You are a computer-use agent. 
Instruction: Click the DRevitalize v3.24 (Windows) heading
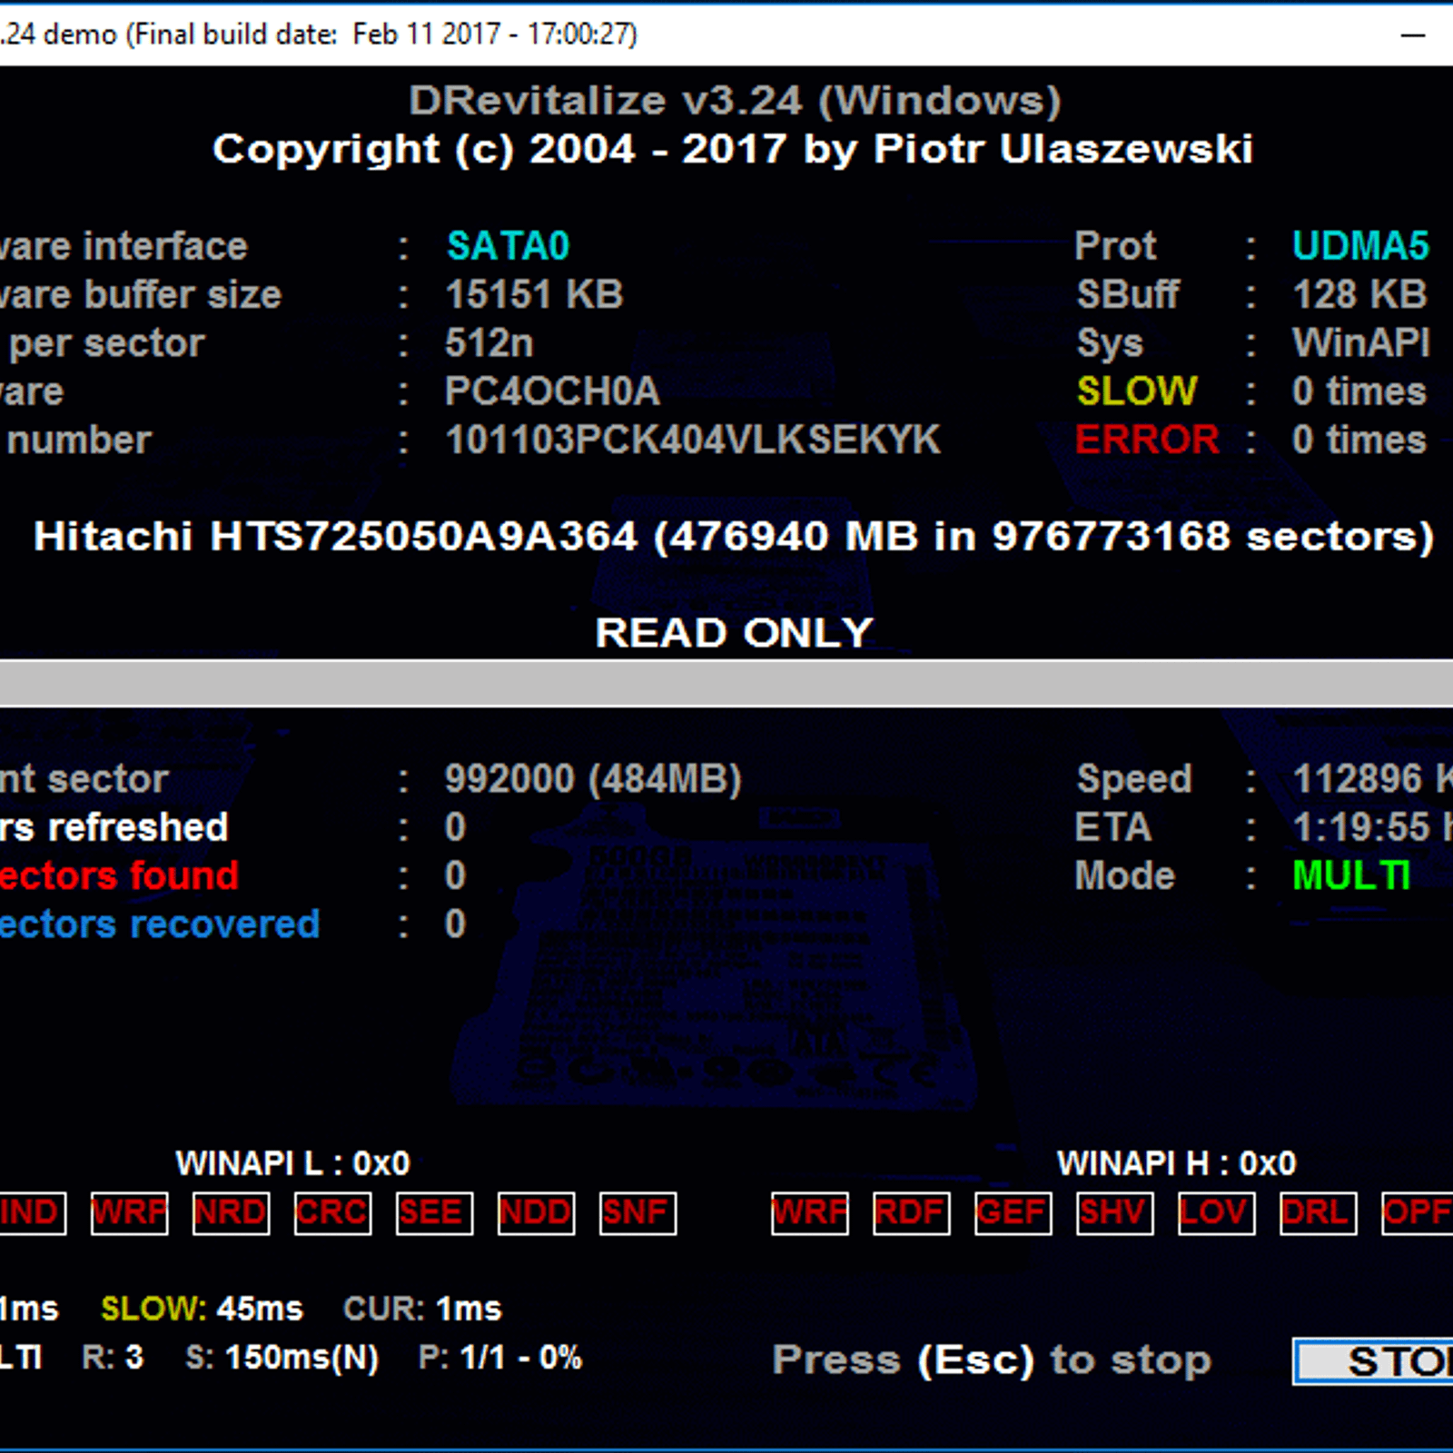tap(735, 100)
